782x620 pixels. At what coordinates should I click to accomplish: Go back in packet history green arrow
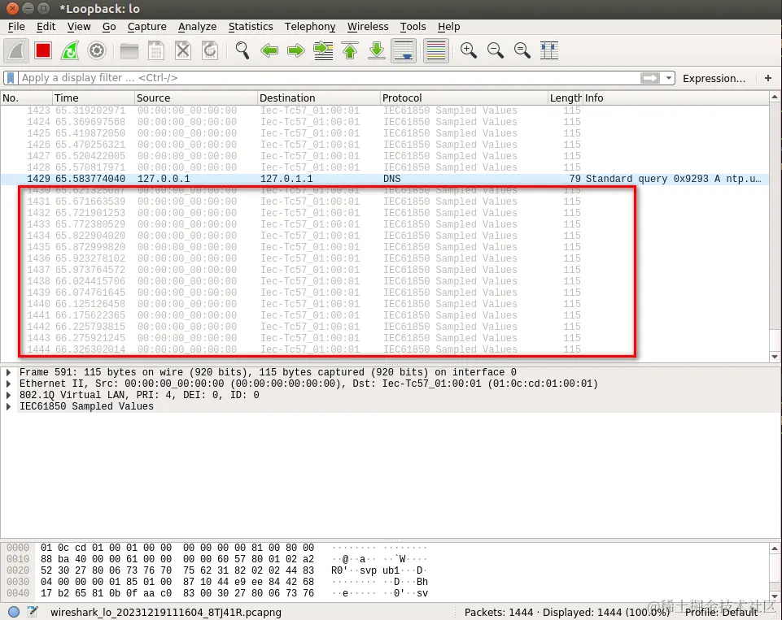(269, 50)
